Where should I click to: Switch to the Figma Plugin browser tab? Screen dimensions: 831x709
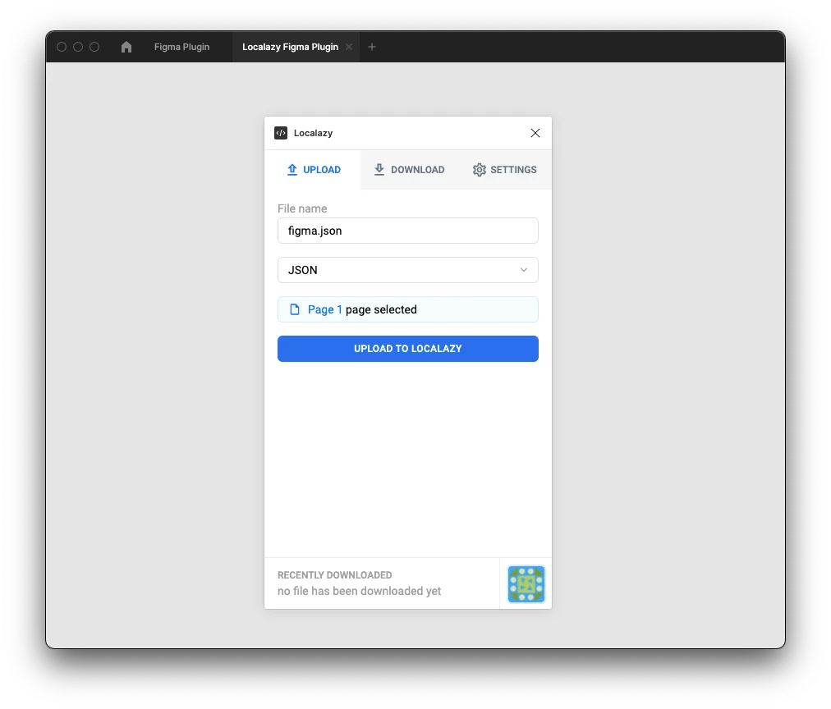pyautogui.click(x=181, y=47)
